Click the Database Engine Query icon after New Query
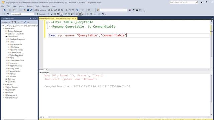This screenshot has width=214, height=120. (x=49, y=10)
